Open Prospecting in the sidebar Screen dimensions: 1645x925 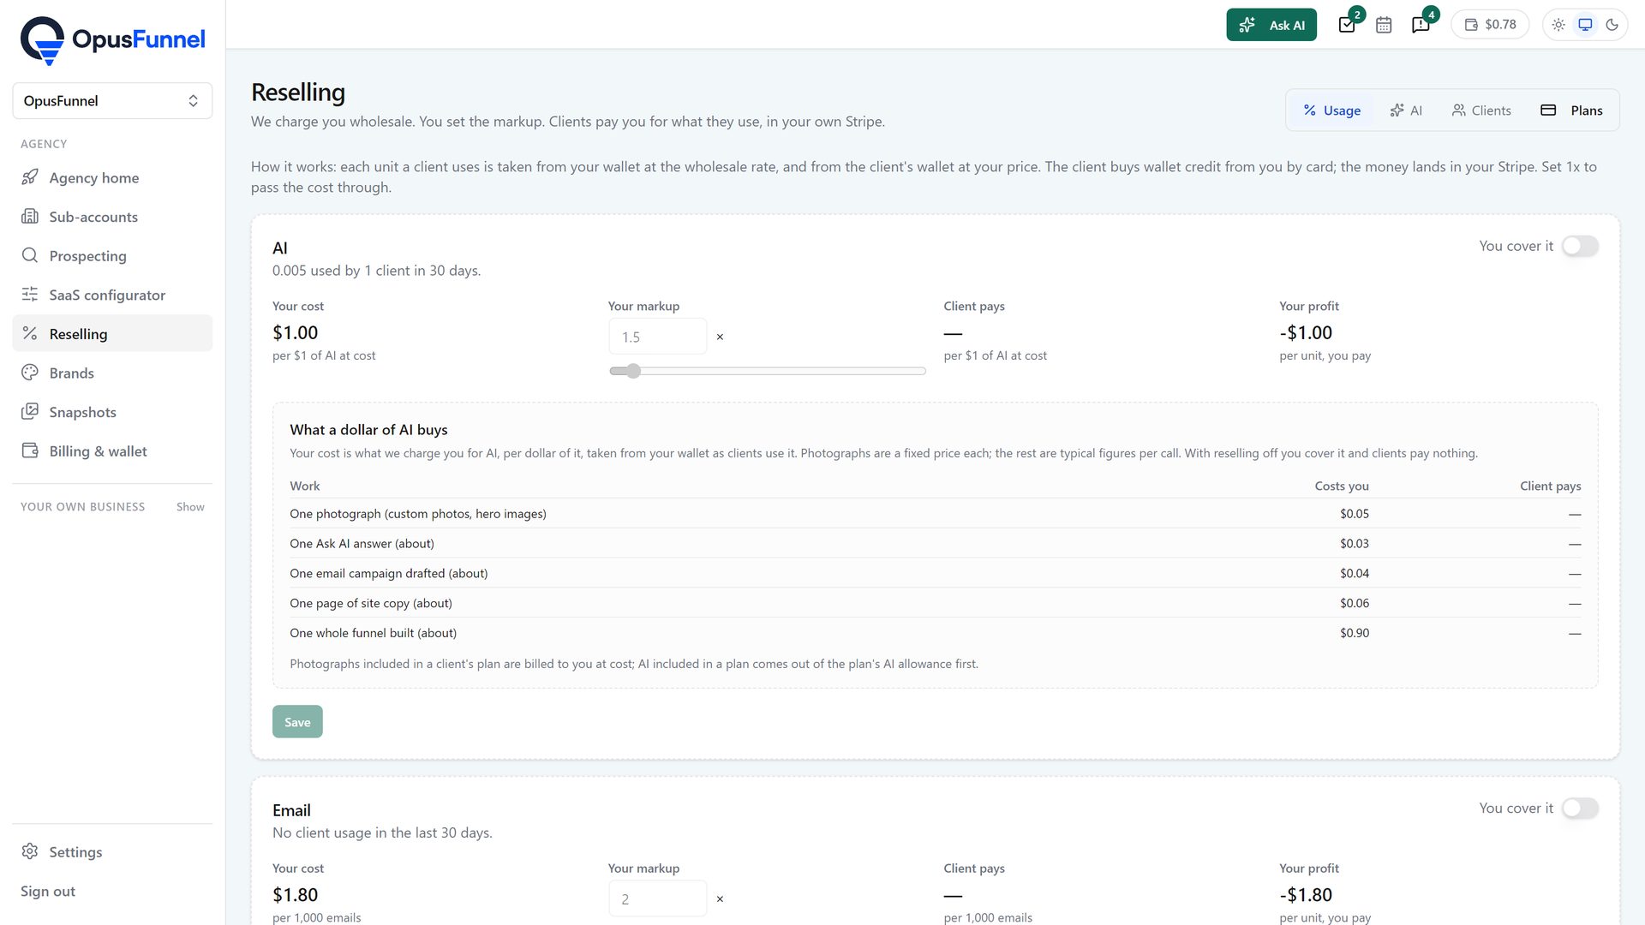[112, 255]
